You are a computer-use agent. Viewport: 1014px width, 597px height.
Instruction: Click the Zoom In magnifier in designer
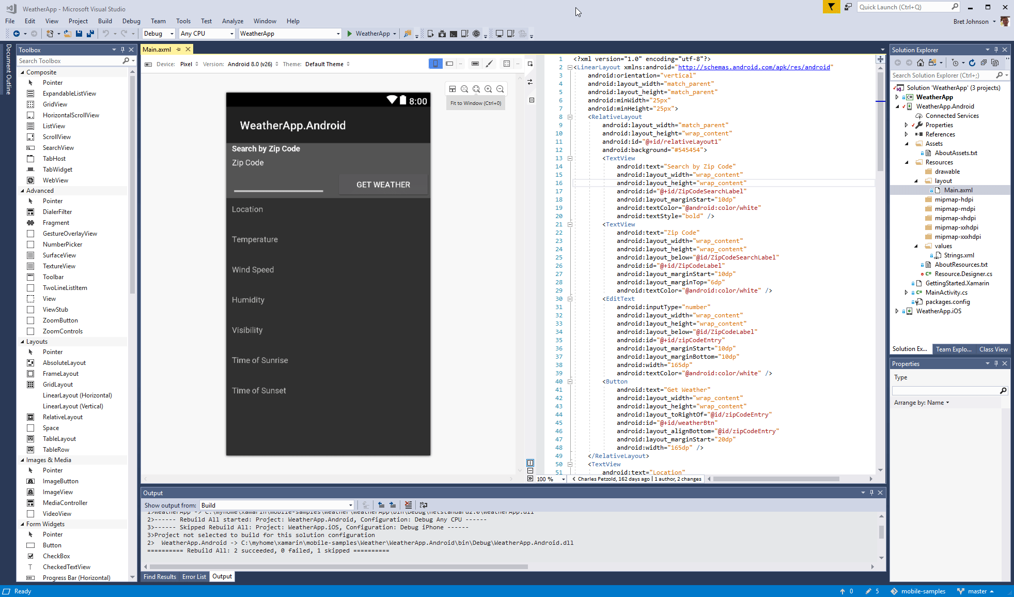(488, 89)
